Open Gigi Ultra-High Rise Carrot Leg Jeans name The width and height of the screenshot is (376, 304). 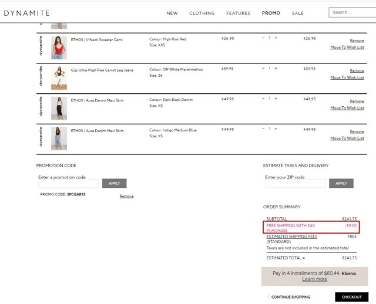[x=102, y=70]
